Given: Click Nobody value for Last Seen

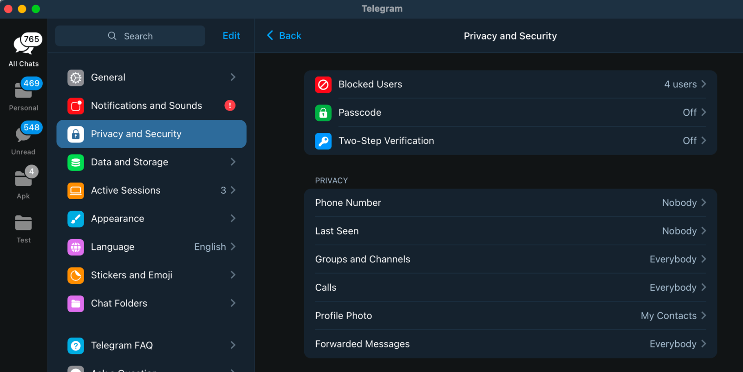Looking at the screenshot, I should pos(679,231).
